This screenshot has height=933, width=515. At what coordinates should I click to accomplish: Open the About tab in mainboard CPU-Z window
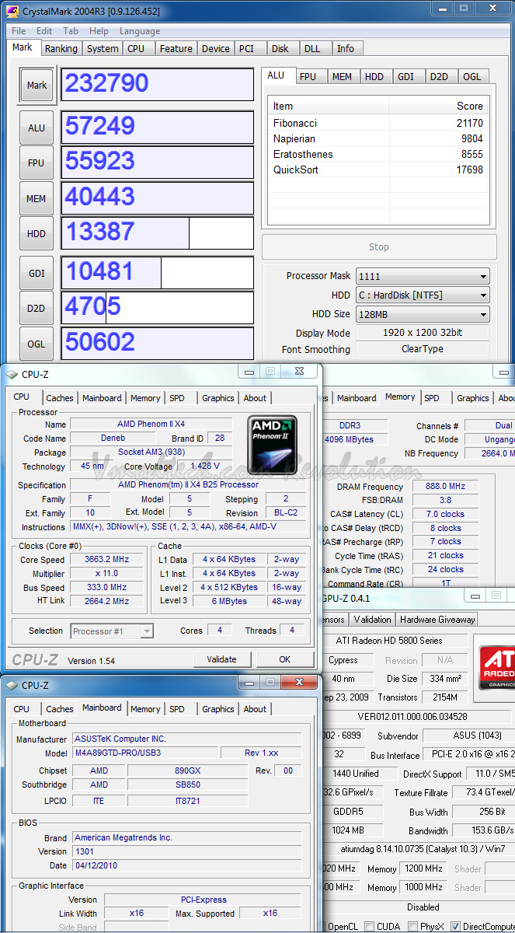coord(255,709)
